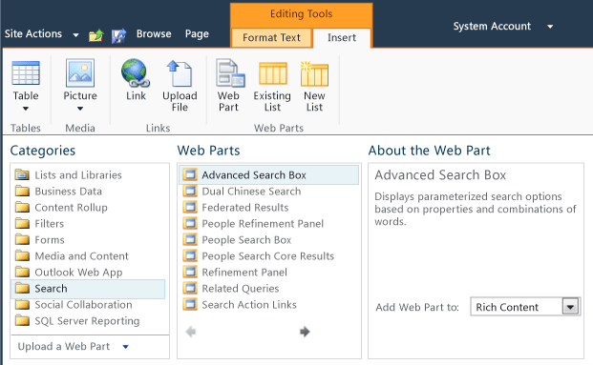
Task: Click the Upload File icon
Action: click(x=180, y=73)
